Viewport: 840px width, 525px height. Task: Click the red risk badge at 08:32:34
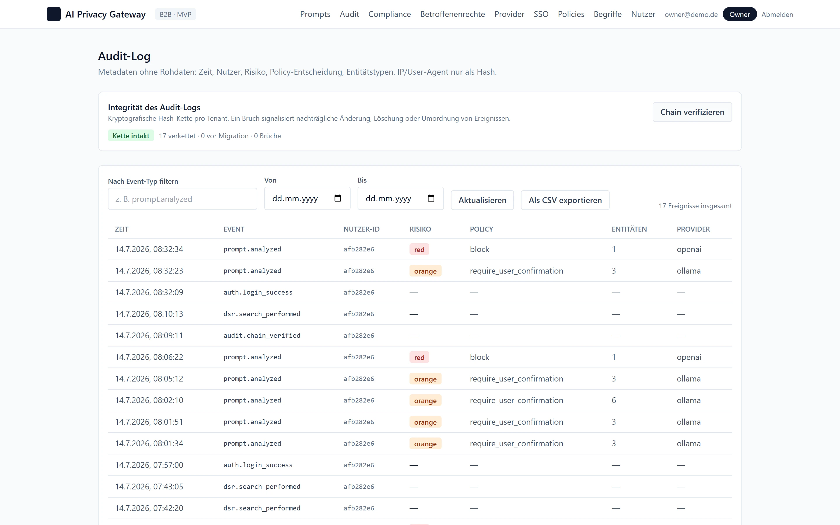[x=419, y=249]
